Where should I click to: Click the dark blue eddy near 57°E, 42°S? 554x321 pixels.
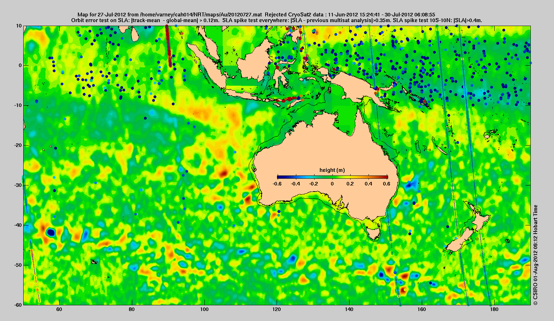51,233
